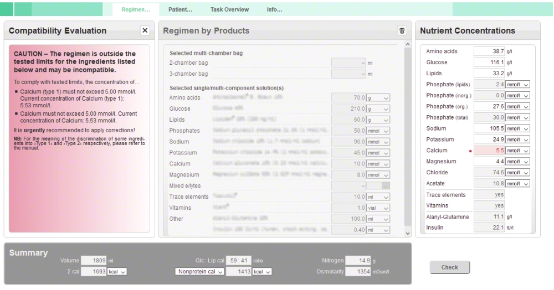Open the Task Overview tab
This screenshot has width=554, height=290.
tap(229, 9)
